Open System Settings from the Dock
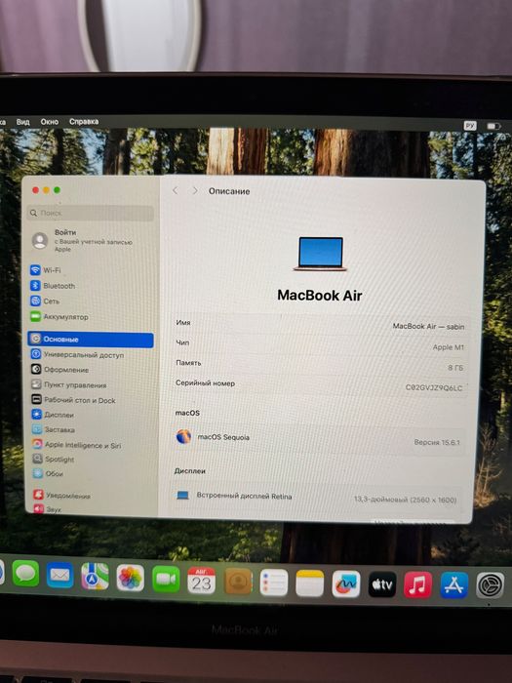Viewport: 512px width, 683px height. click(491, 585)
